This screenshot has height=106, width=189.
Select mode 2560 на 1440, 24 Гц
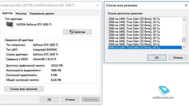point(145,22)
